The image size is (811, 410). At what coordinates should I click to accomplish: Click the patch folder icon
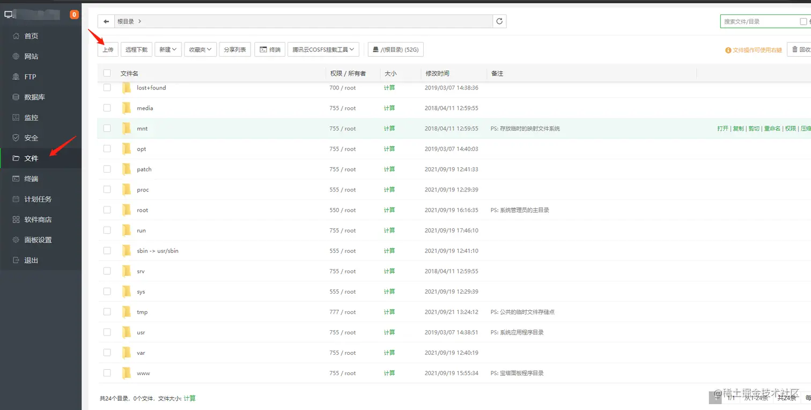127,169
